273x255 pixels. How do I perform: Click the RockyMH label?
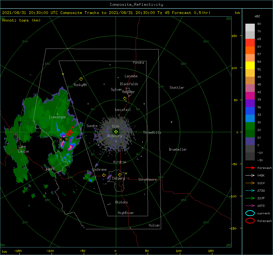point(80,85)
